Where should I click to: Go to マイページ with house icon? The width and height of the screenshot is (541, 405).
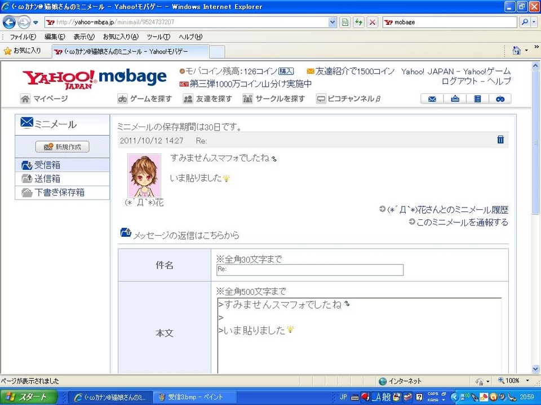44,99
